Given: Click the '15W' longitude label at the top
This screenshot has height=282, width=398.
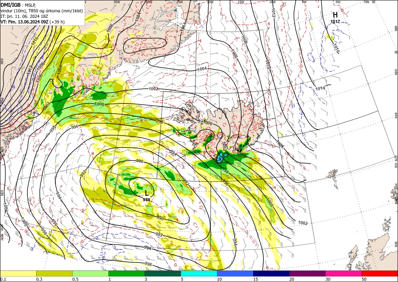Looking at the screenshot, I should pyautogui.click(x=241, y=2).
